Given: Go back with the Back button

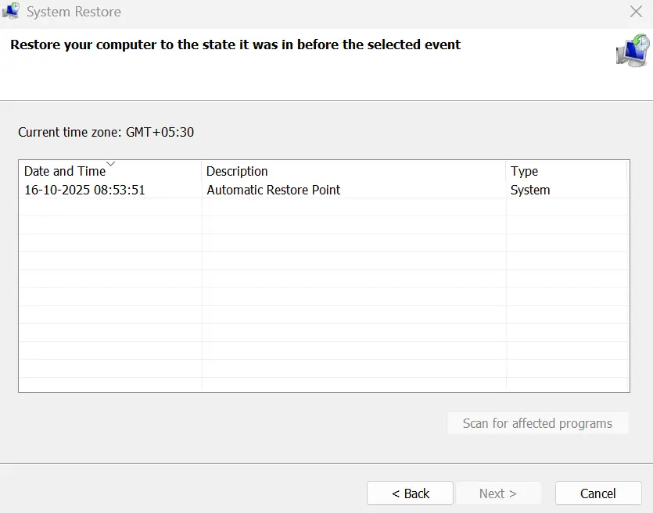Looking at the screenshot, I should [x=410, y=493].
